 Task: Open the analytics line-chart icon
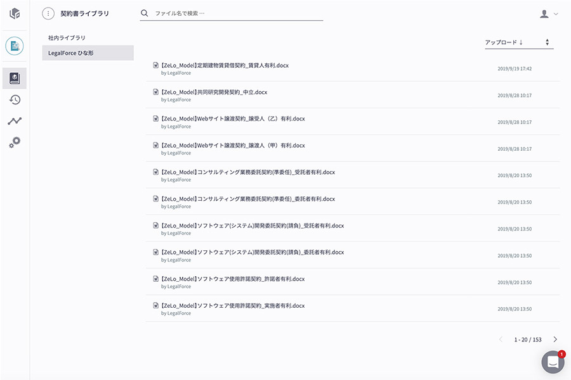click(15, 121)
